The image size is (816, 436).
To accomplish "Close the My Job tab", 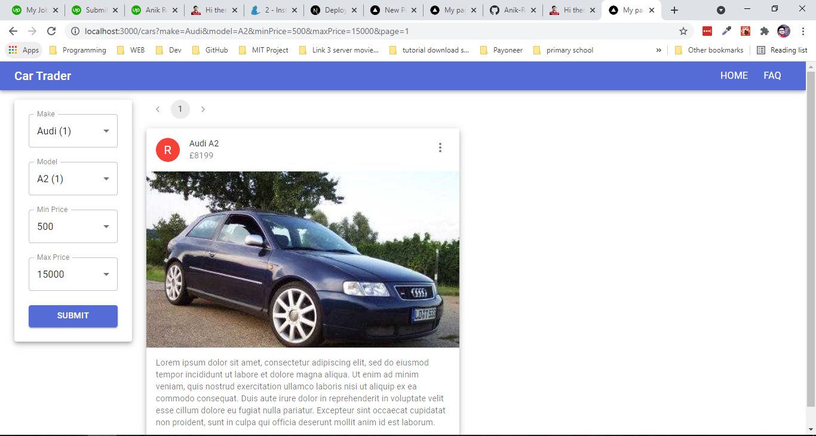I will pos(56,10).
